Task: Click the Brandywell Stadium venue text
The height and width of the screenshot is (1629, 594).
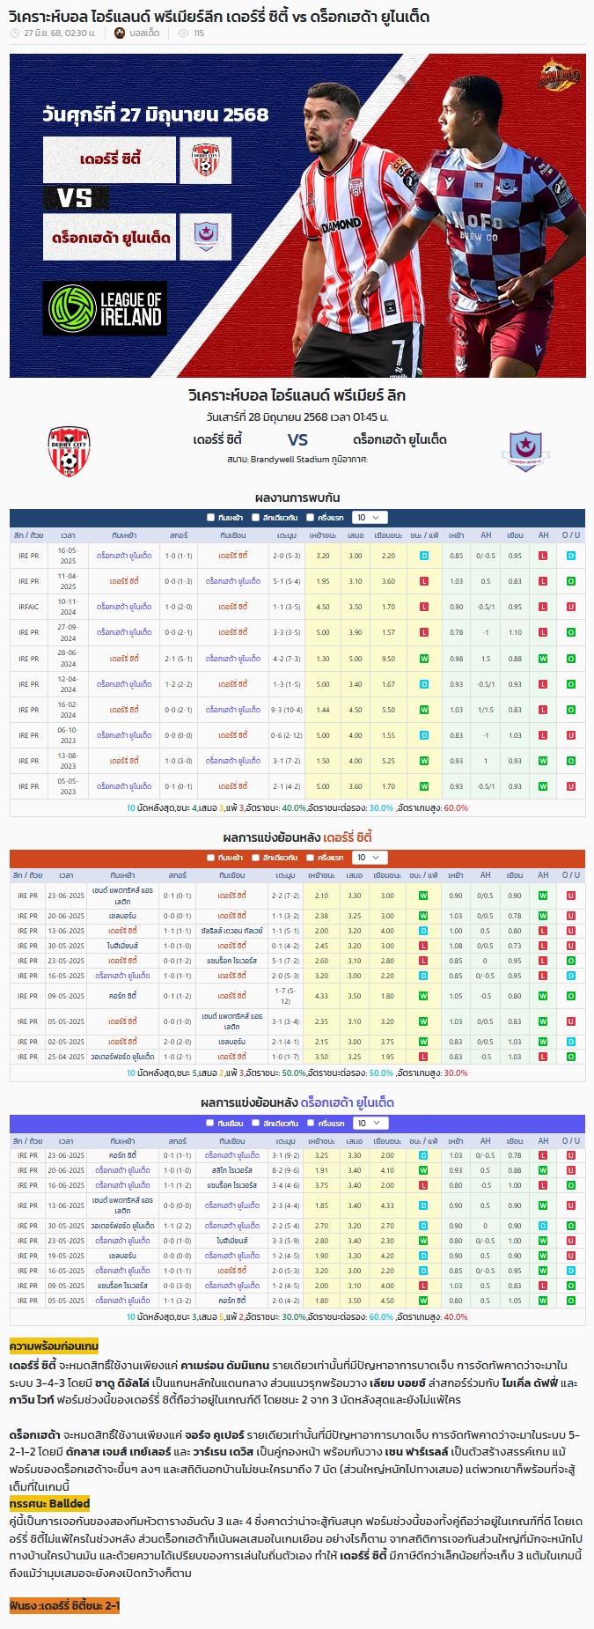Action: pyautogui.click(x=297, y=460)
